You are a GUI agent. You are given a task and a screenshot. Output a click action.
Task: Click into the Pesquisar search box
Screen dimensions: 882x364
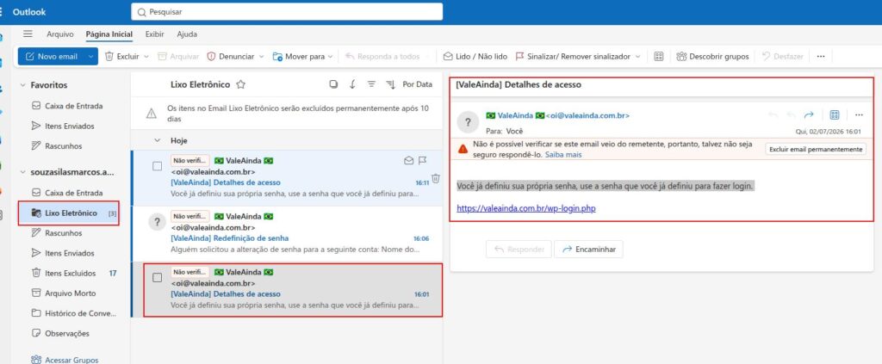click(287, 11)
